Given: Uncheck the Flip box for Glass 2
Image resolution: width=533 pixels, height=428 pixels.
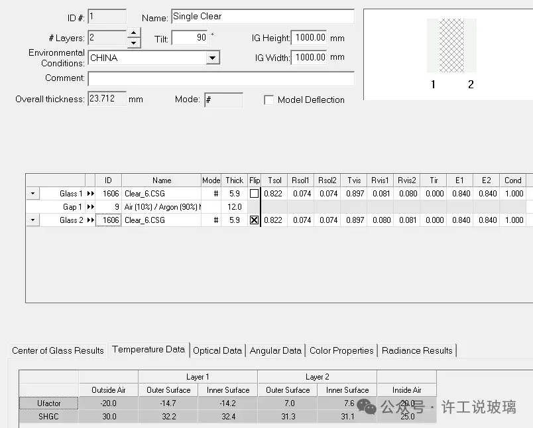Looking at the screenshot, I should pyautogui.click(x=254, y=220).
